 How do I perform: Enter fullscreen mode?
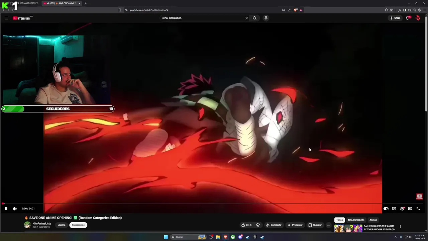[x=418, y=209]
